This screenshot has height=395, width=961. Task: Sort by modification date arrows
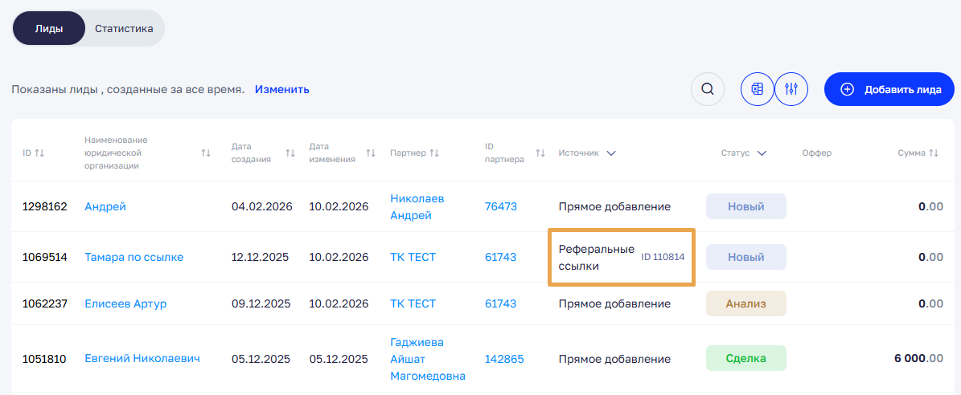pos(371,153)
